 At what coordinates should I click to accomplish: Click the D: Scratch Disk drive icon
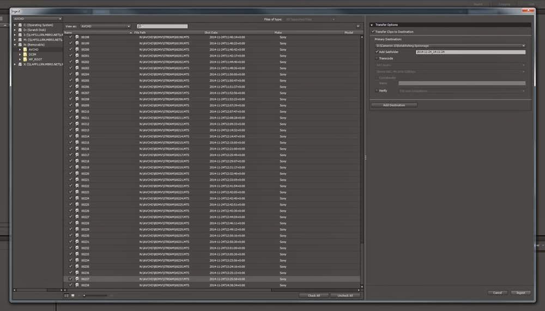pyautogui.click(x=20, y=30)
